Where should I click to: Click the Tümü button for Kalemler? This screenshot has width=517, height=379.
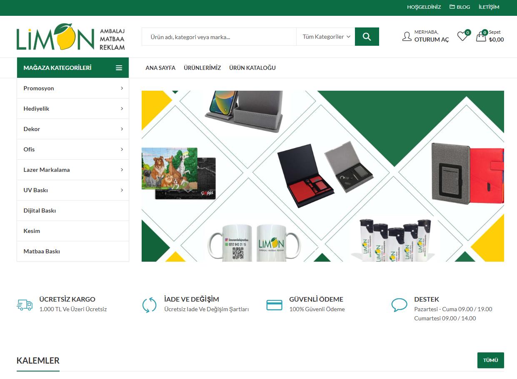(x=491, y=360)
